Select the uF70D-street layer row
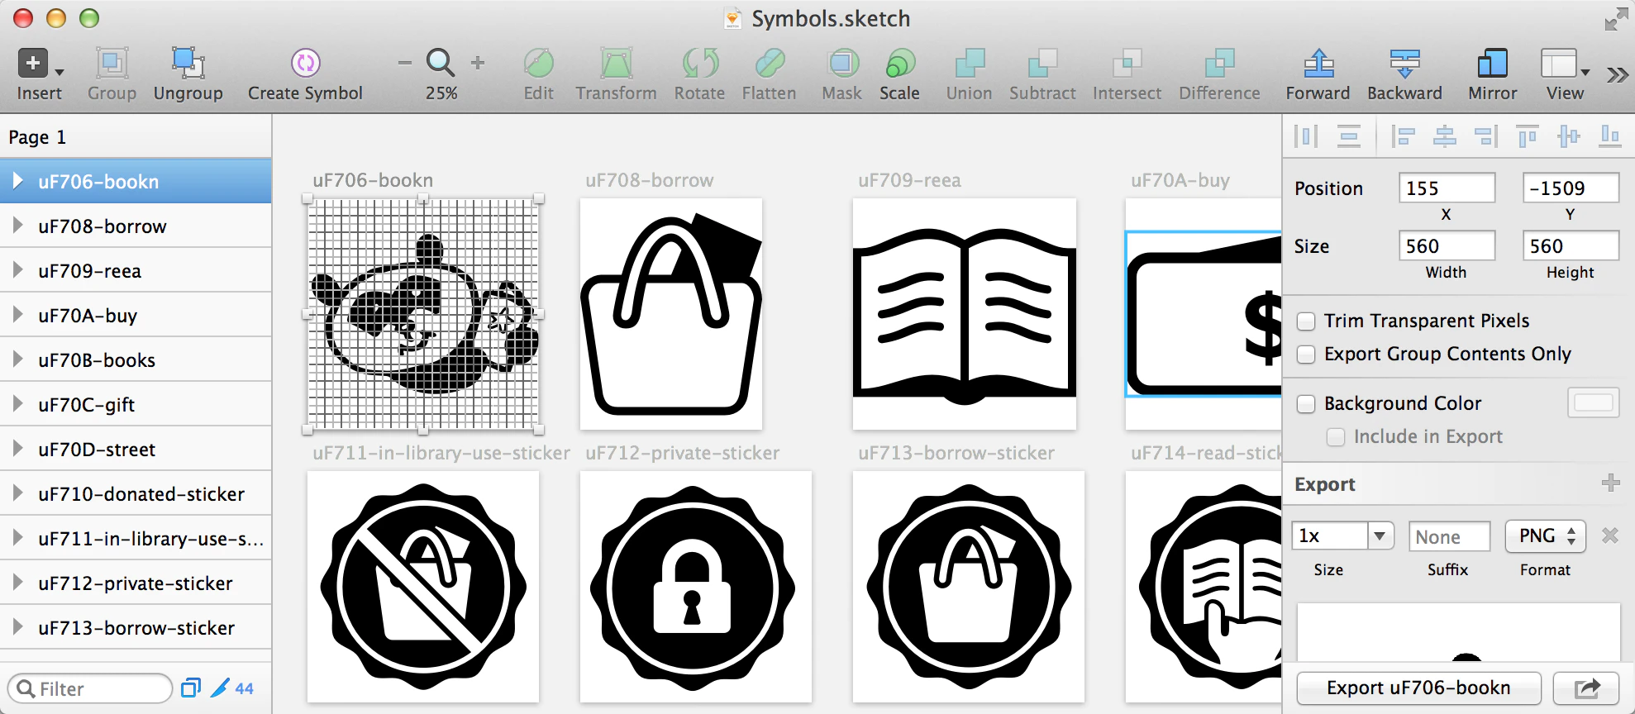The width and height of the screenshot is (1635, 714). click(136, 449)
